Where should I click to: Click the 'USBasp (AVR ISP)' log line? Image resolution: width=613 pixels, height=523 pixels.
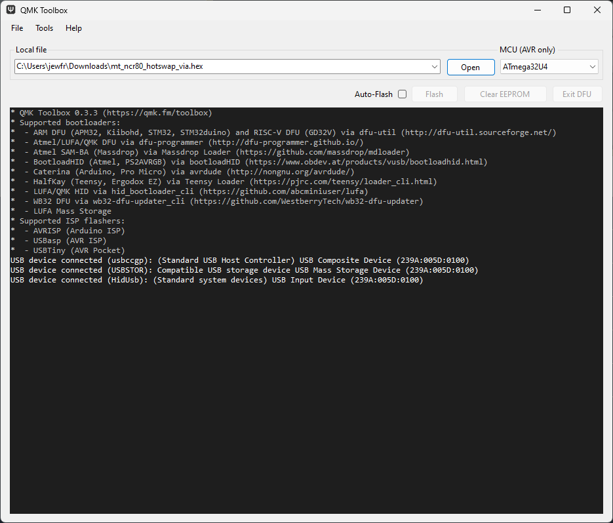pos(58,241)
